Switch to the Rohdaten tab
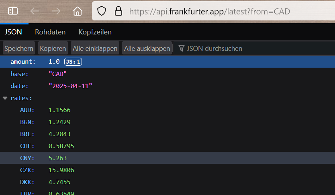This screenshot has width=335, height=195. point(50,32)
